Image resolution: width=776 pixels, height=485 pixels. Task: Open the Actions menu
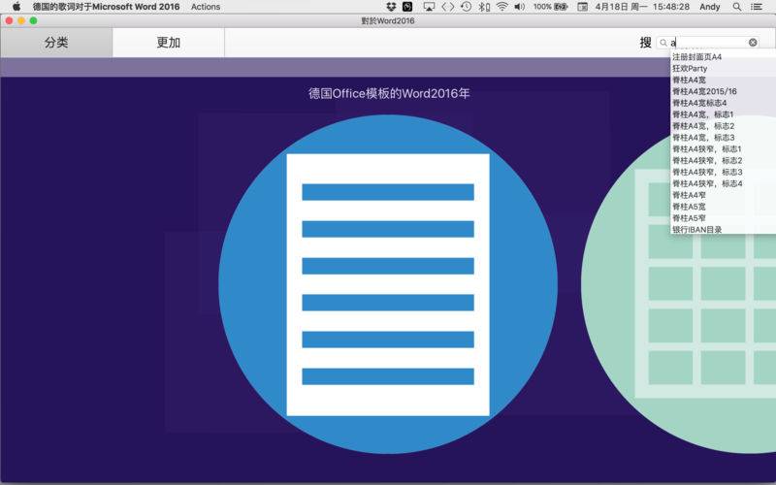point(206,7)
